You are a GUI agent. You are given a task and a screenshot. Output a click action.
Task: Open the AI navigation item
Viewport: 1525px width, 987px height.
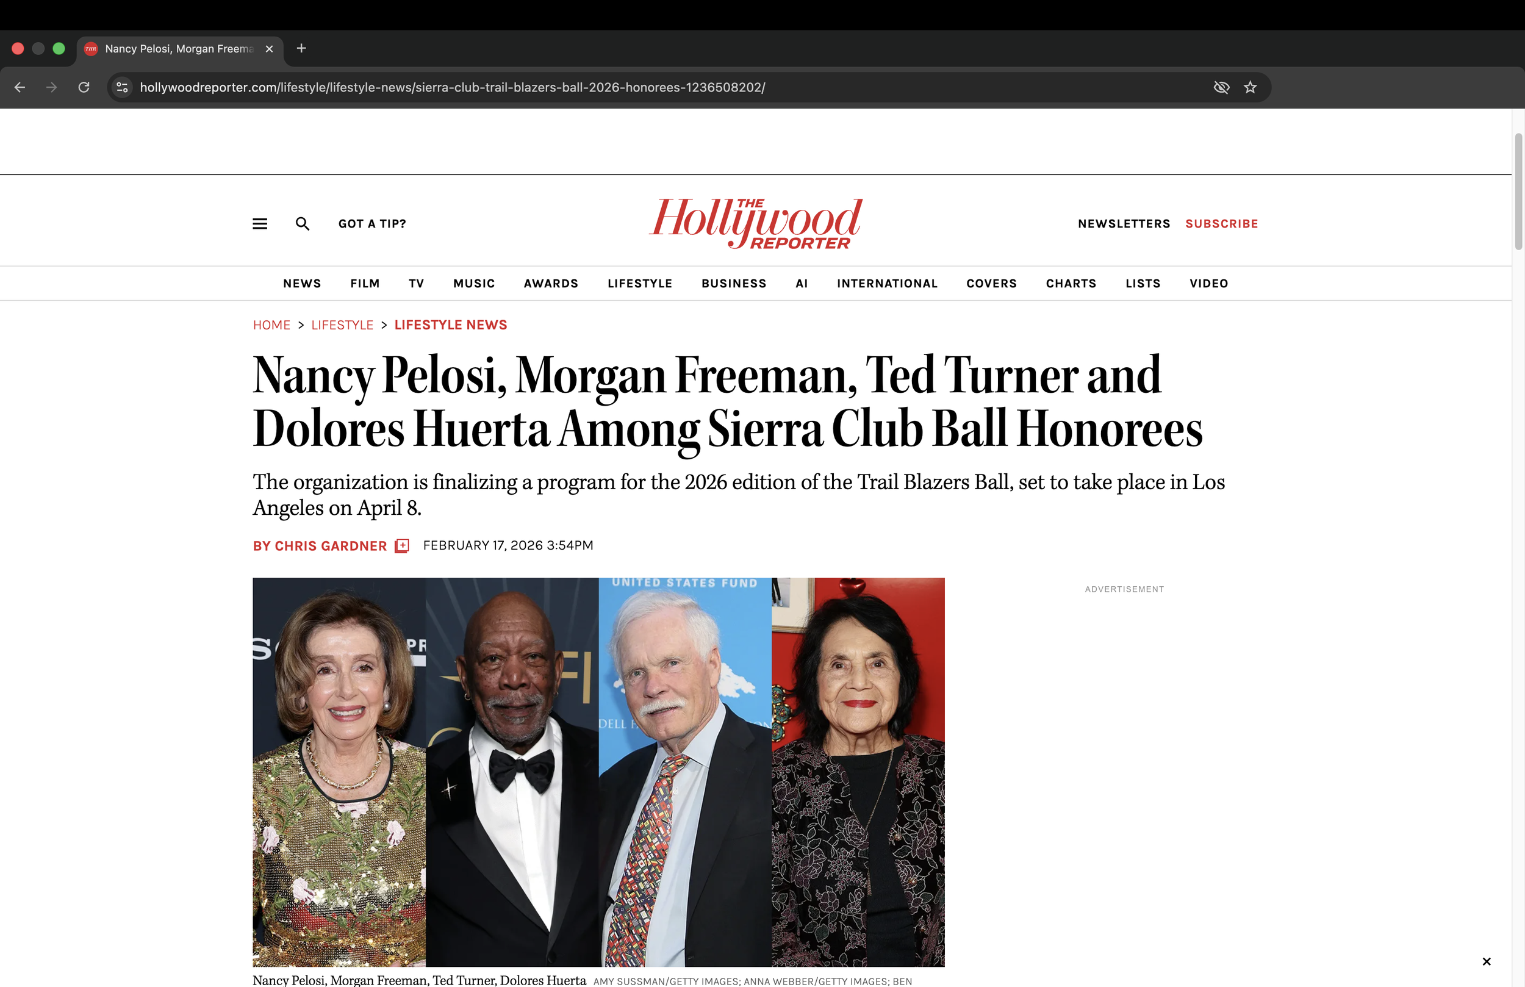[x=802, y=283]
